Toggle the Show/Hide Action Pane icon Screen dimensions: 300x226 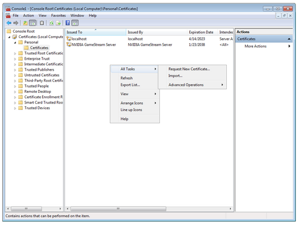75,23
